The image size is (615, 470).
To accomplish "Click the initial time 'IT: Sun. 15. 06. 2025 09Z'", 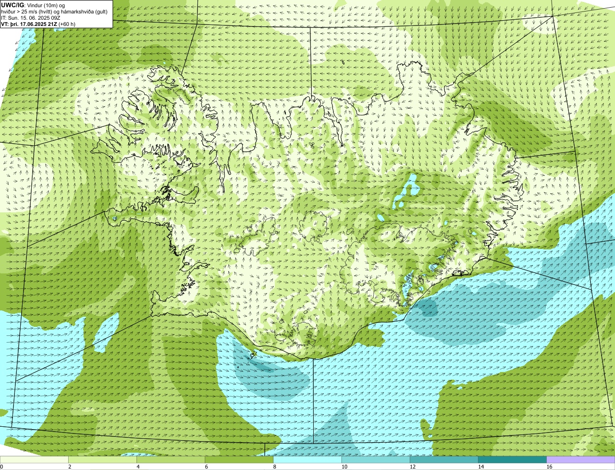I will click(x=30, y=18).
